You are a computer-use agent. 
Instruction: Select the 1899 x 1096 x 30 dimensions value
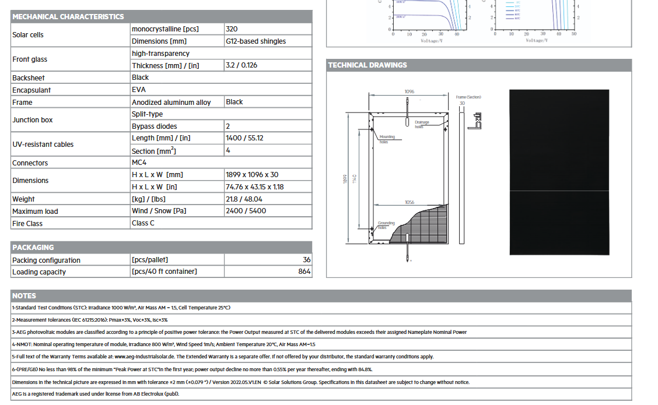pyautogui.click(x=252, y=175)
